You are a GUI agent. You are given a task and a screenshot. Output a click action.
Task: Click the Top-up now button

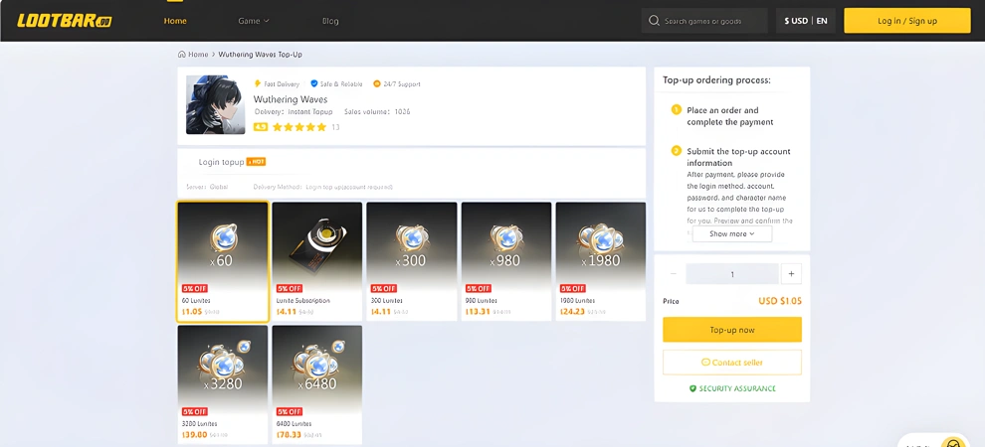(731, 330)
